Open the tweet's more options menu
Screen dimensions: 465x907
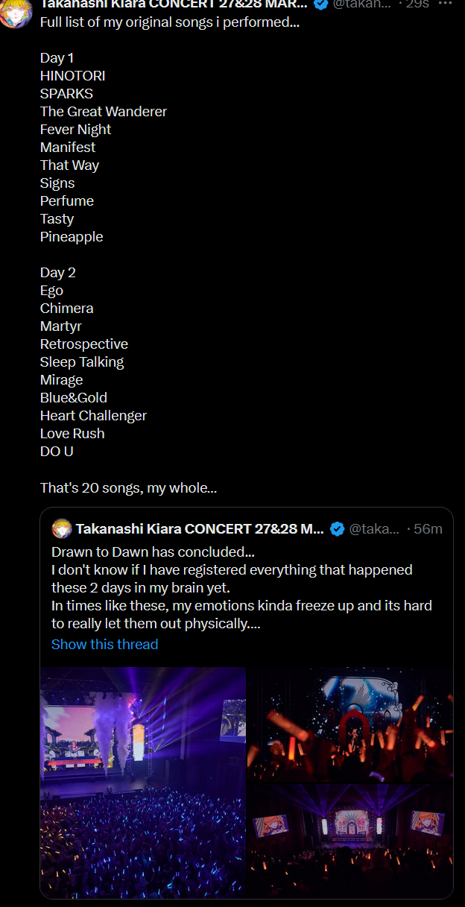[446, 4]
